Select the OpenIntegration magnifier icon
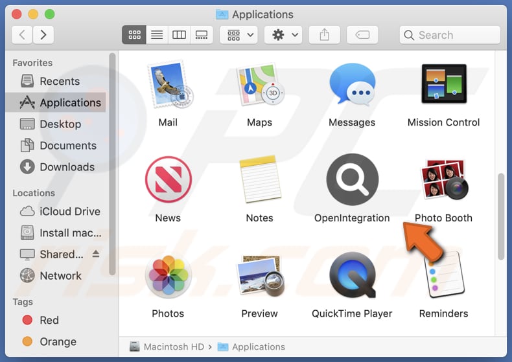 pos(353,179)
